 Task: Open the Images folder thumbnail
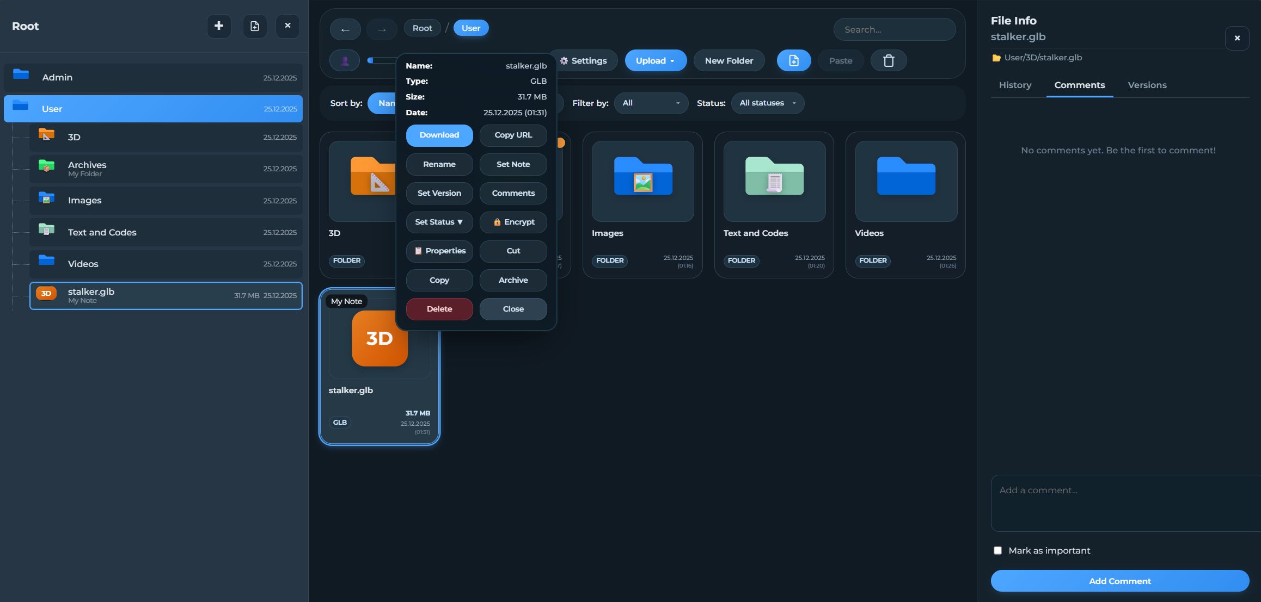coord(642,181)
